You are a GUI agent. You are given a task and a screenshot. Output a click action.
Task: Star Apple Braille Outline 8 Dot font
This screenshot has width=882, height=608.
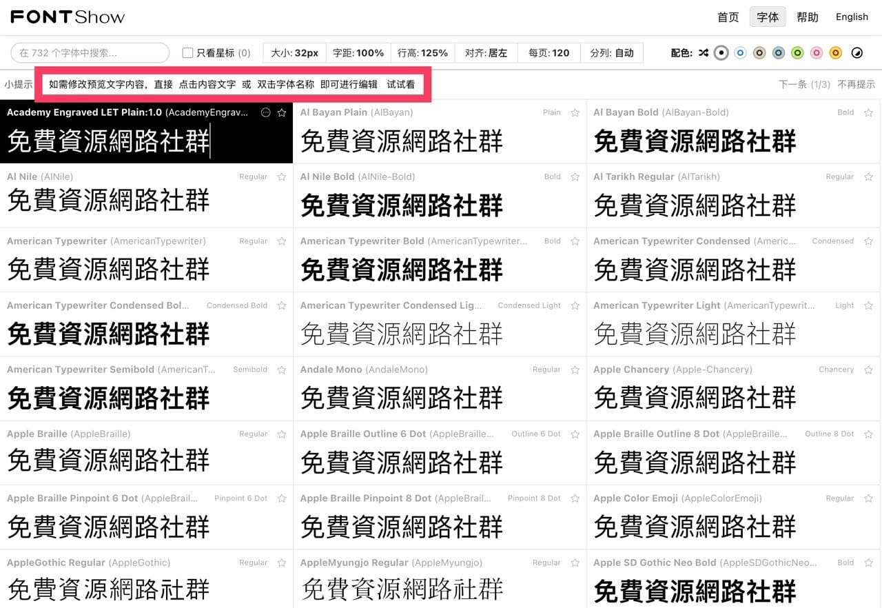pos(868,434)
